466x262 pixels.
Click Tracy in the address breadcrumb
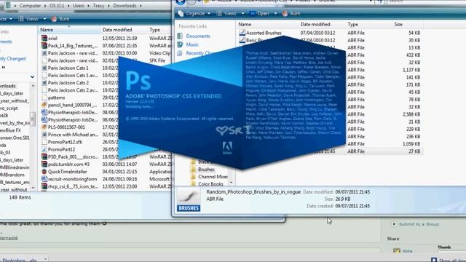pyautogui.click(x=98, y=6)
